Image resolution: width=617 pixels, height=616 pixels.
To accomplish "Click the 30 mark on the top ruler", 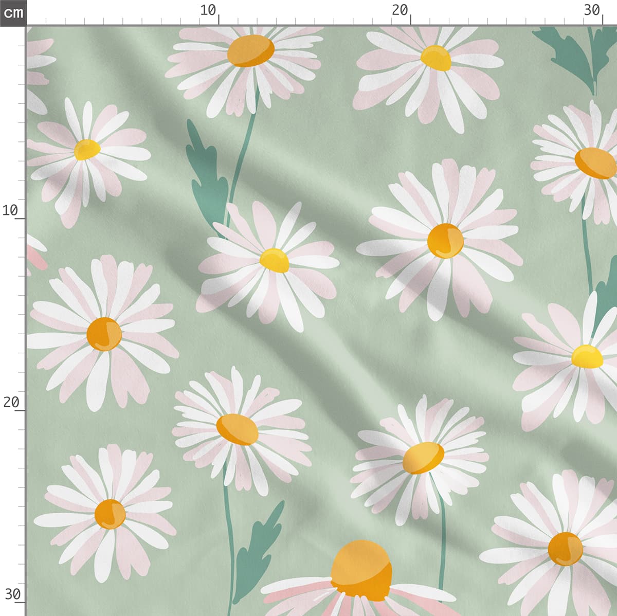I will click(x=592, y=10).
